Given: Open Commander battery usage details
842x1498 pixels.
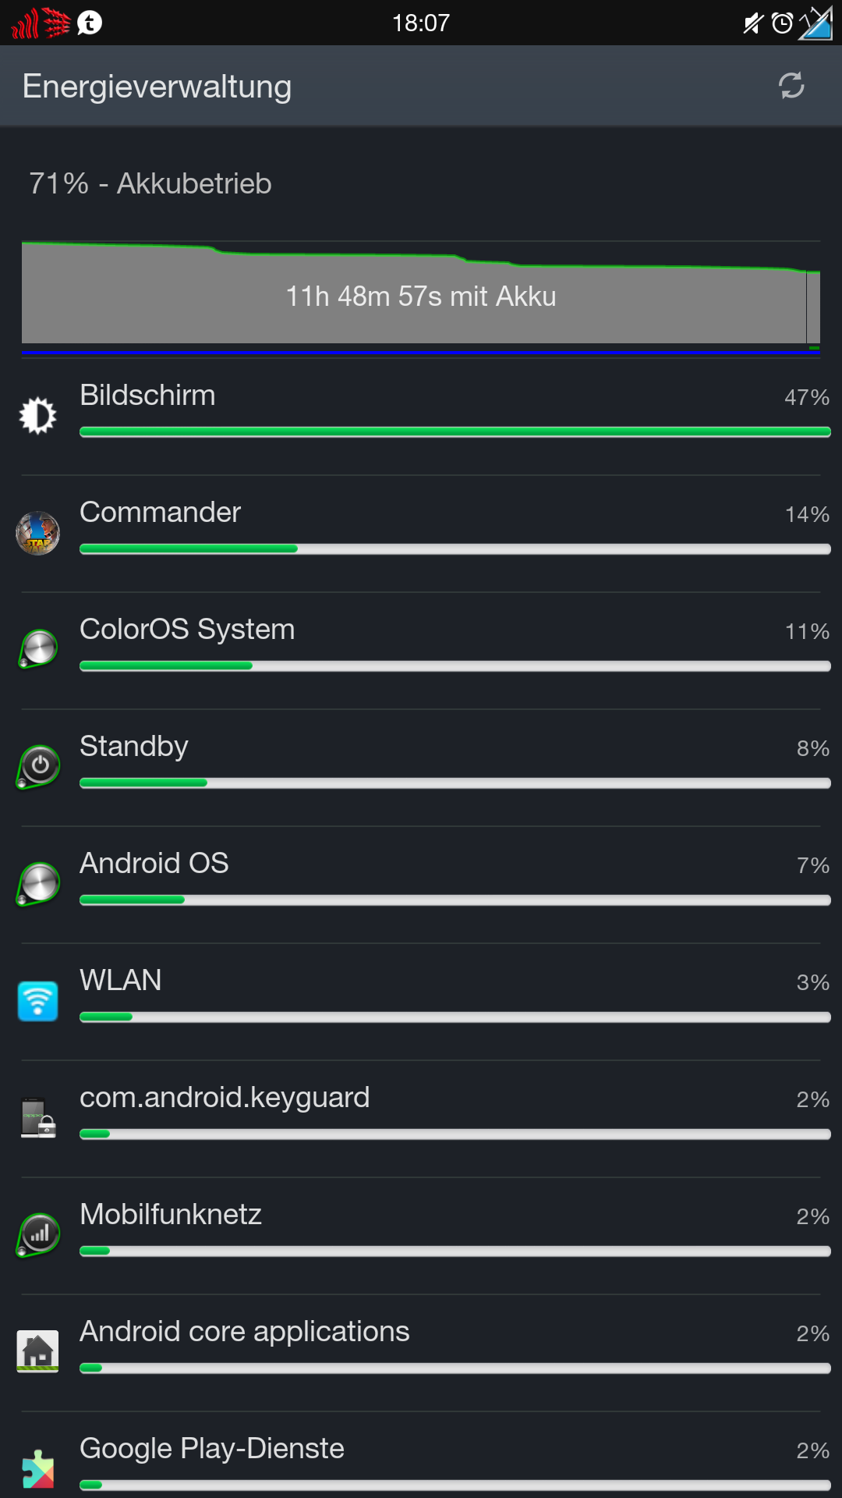Looking at the screenshot, I should pyautogui.click(x=421, y=534).
